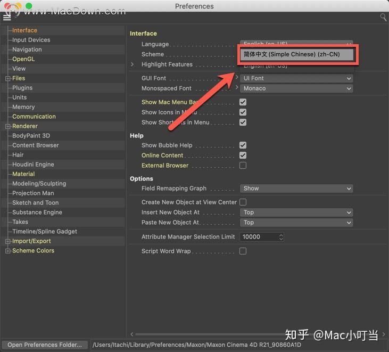389x352 pixels.
Task: Select Sketch and Toon in the sidebar
Action: coord(36,203)
